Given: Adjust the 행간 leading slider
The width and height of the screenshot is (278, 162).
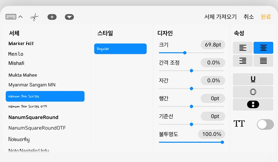Looking at the screenshot, I should tap(191, 106).
